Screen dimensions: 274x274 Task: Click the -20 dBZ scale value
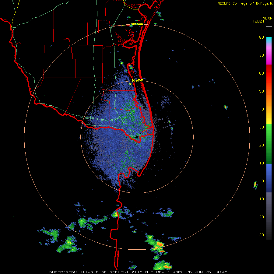pyautogui.click(x=260, y=217)
